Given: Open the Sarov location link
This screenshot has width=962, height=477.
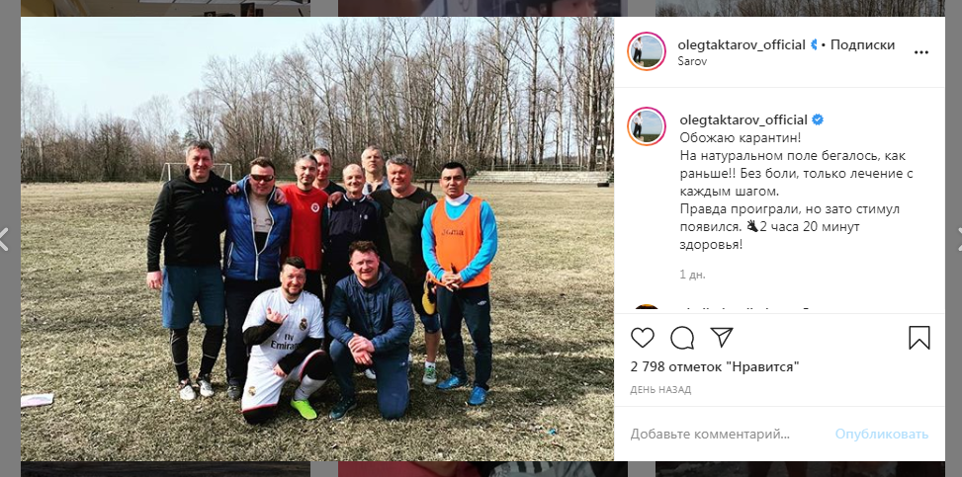Looking at the screenshot, I should pyautogui.click(x=693, y=61).
